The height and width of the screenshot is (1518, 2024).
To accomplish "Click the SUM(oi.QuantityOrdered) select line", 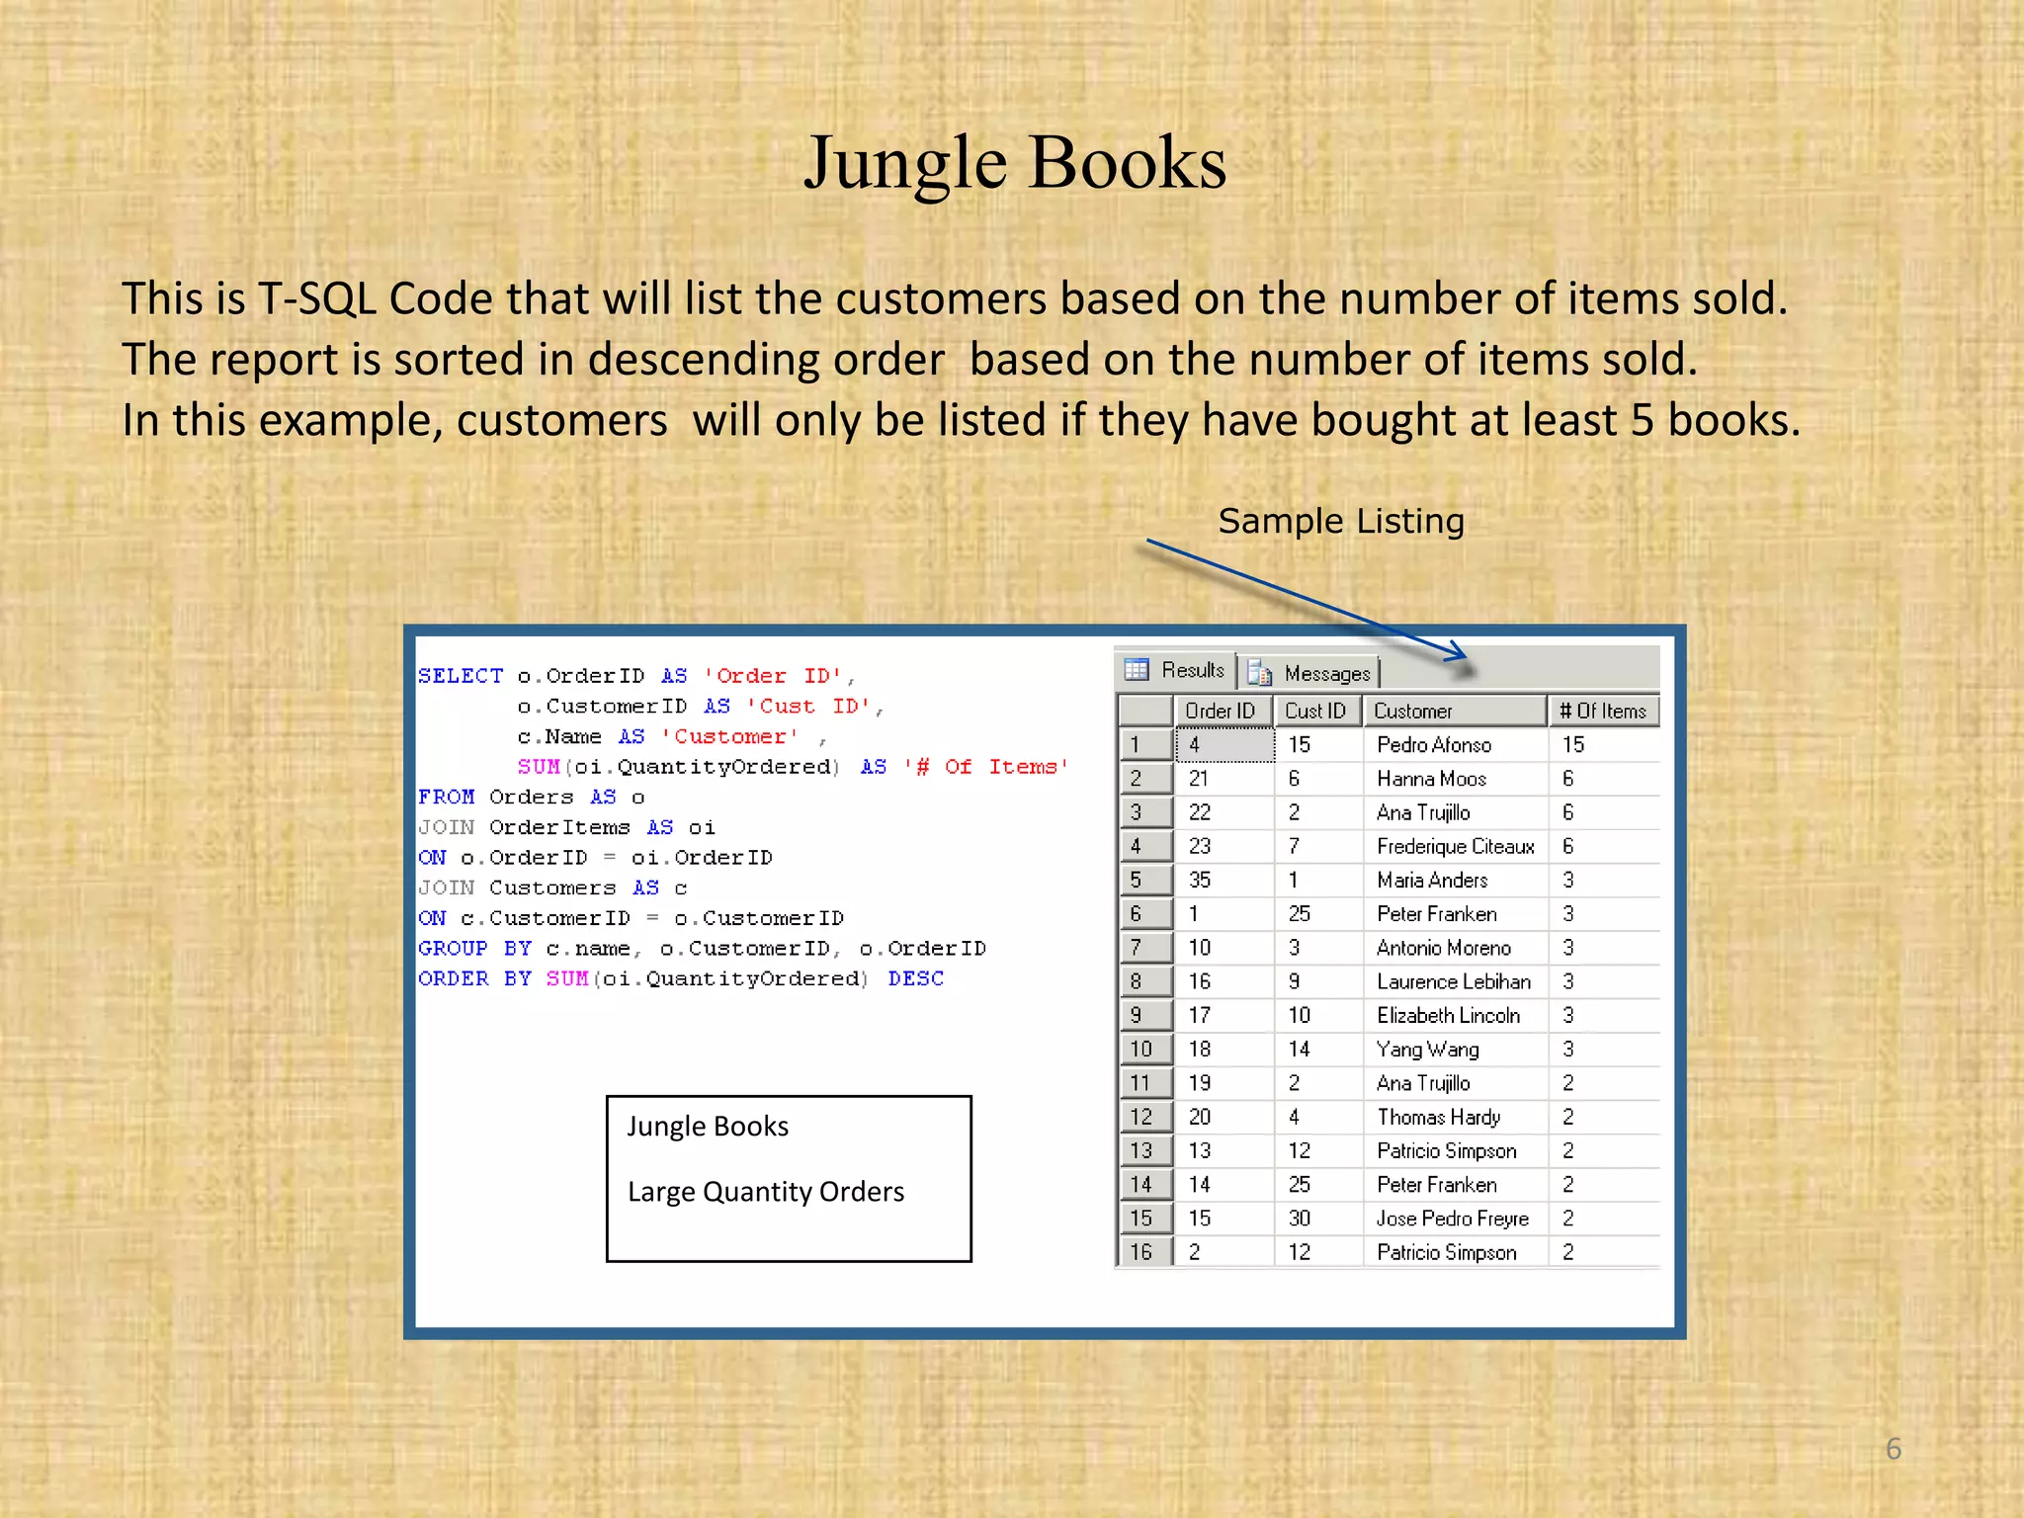I will pos(793,767).
